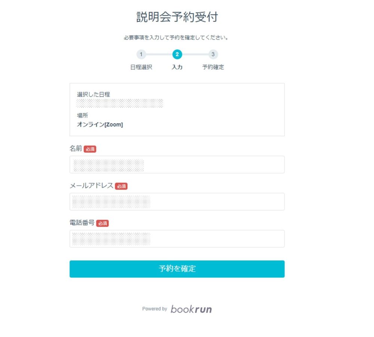Viewport: 374px width, 337px height.
Task: Focus the 名前 input field
Action: click(x=177, y=165)
